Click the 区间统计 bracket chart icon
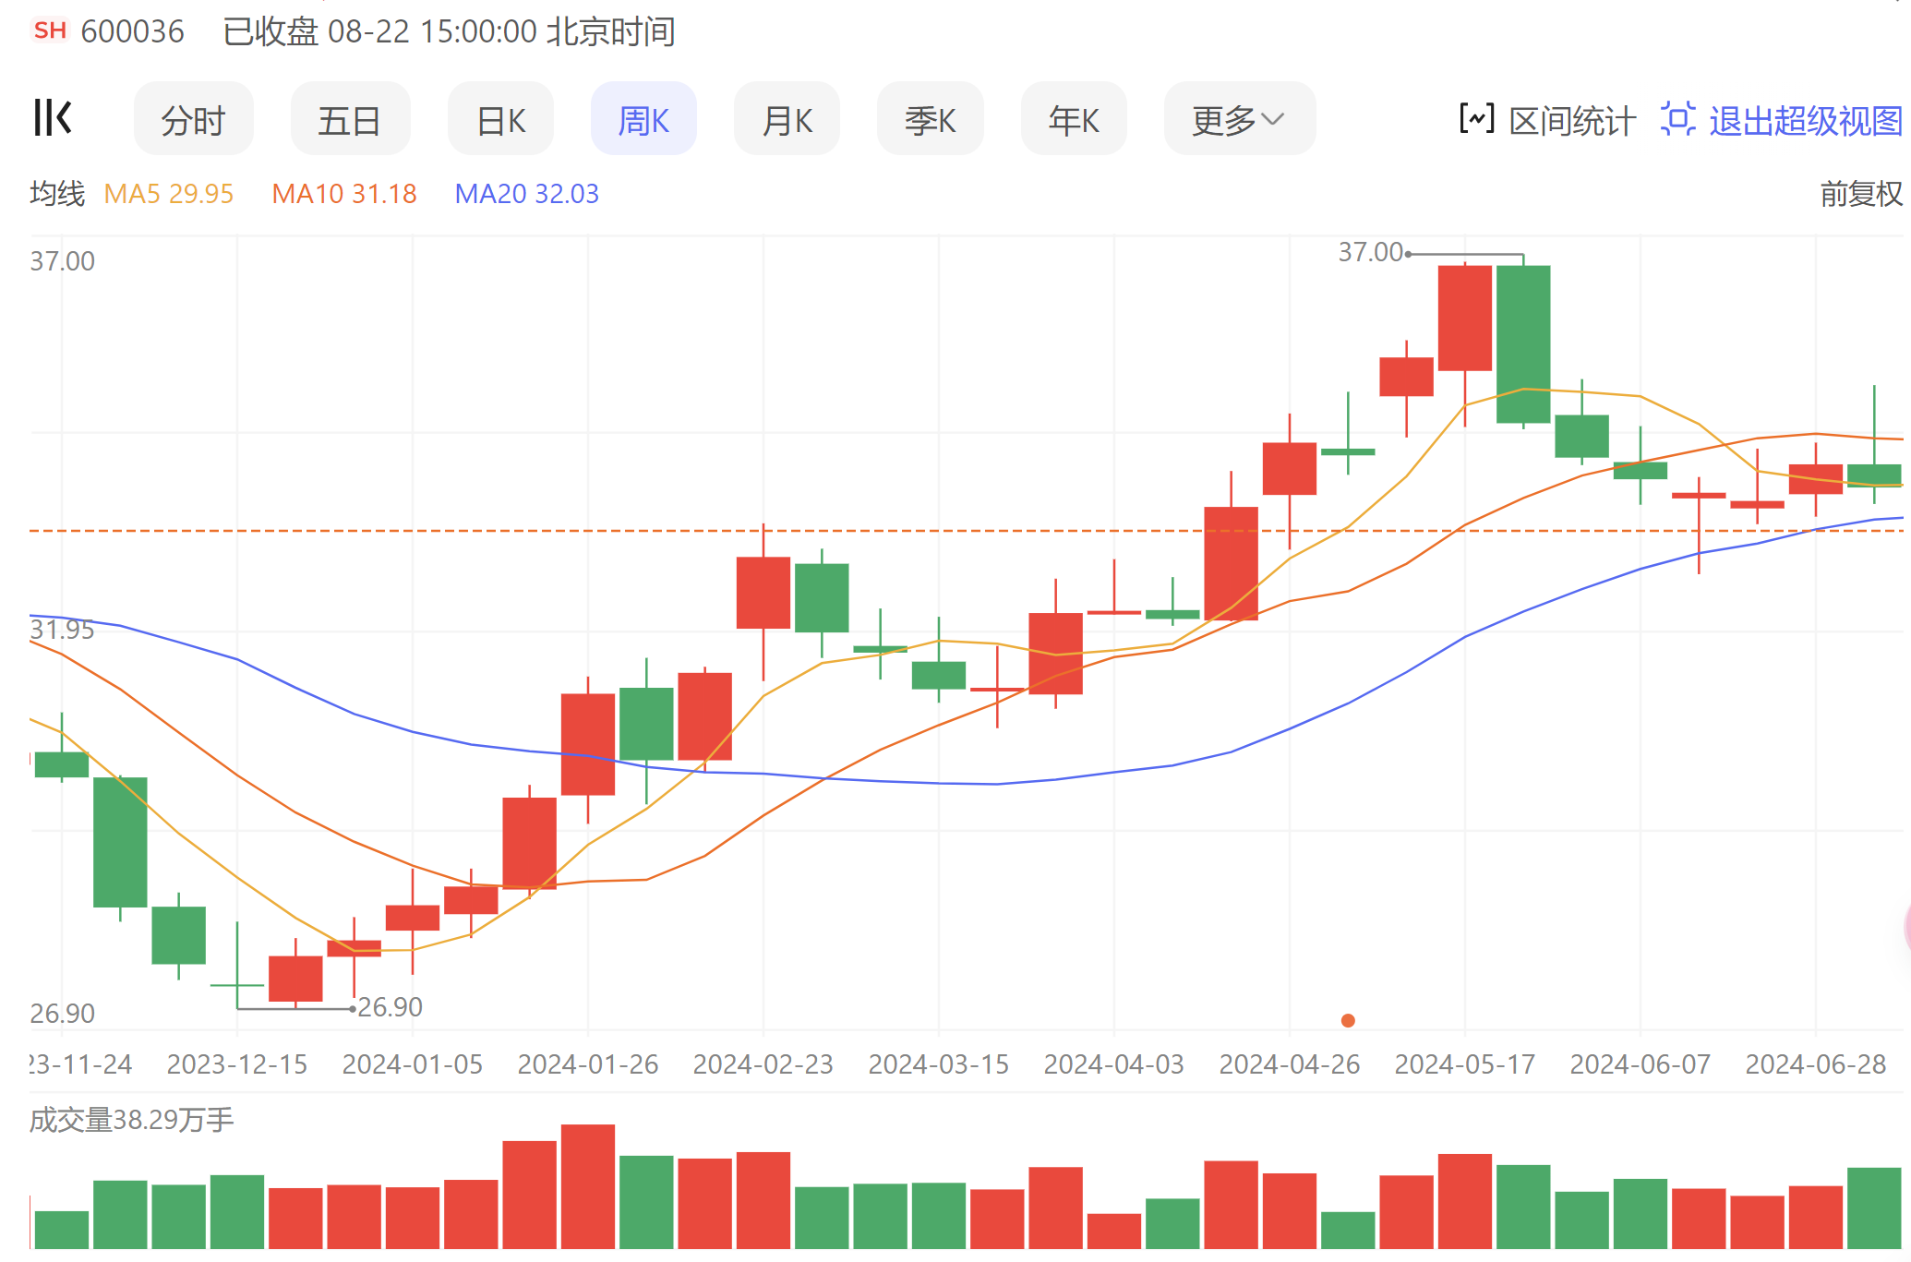Viewport: 1911px width, 1262px height. 1476,118
